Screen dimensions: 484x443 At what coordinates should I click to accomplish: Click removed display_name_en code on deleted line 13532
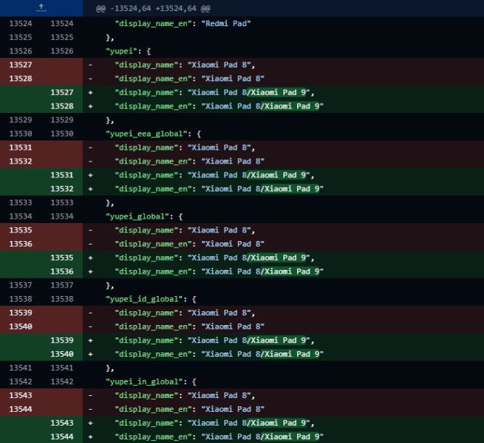190,161
